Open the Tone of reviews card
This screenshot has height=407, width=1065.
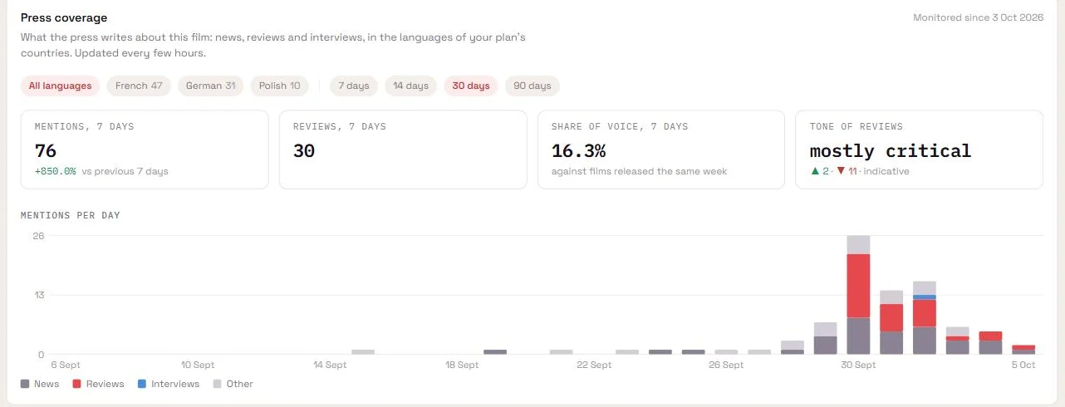[920, 150]
